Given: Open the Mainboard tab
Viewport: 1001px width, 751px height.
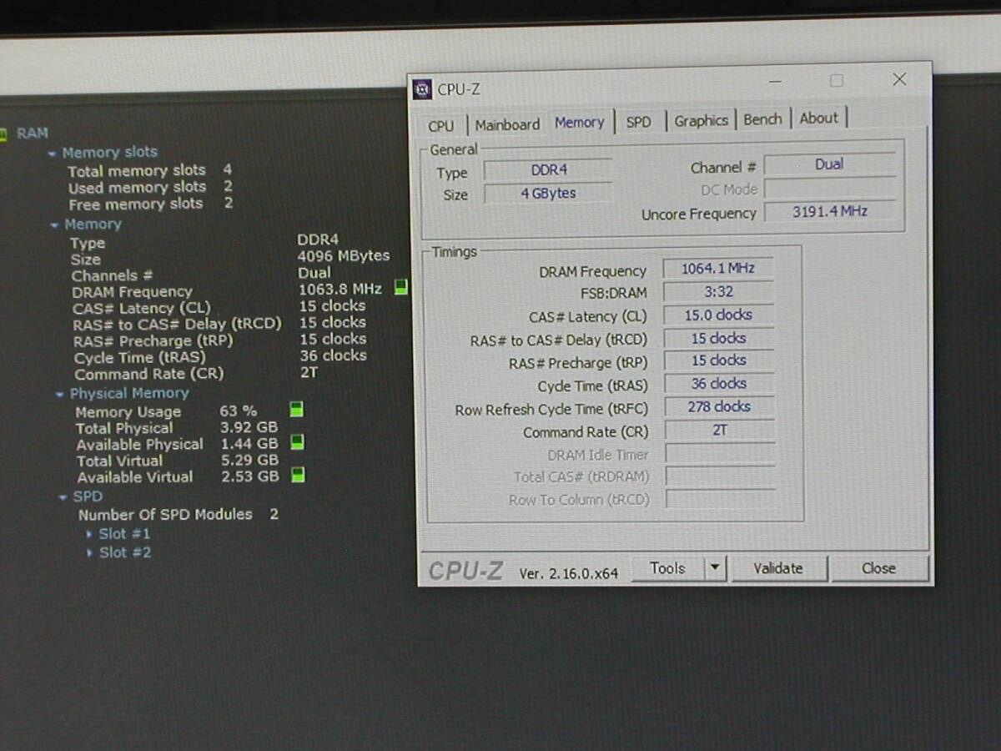Looking at the screenshot, I should coord(507,124).
